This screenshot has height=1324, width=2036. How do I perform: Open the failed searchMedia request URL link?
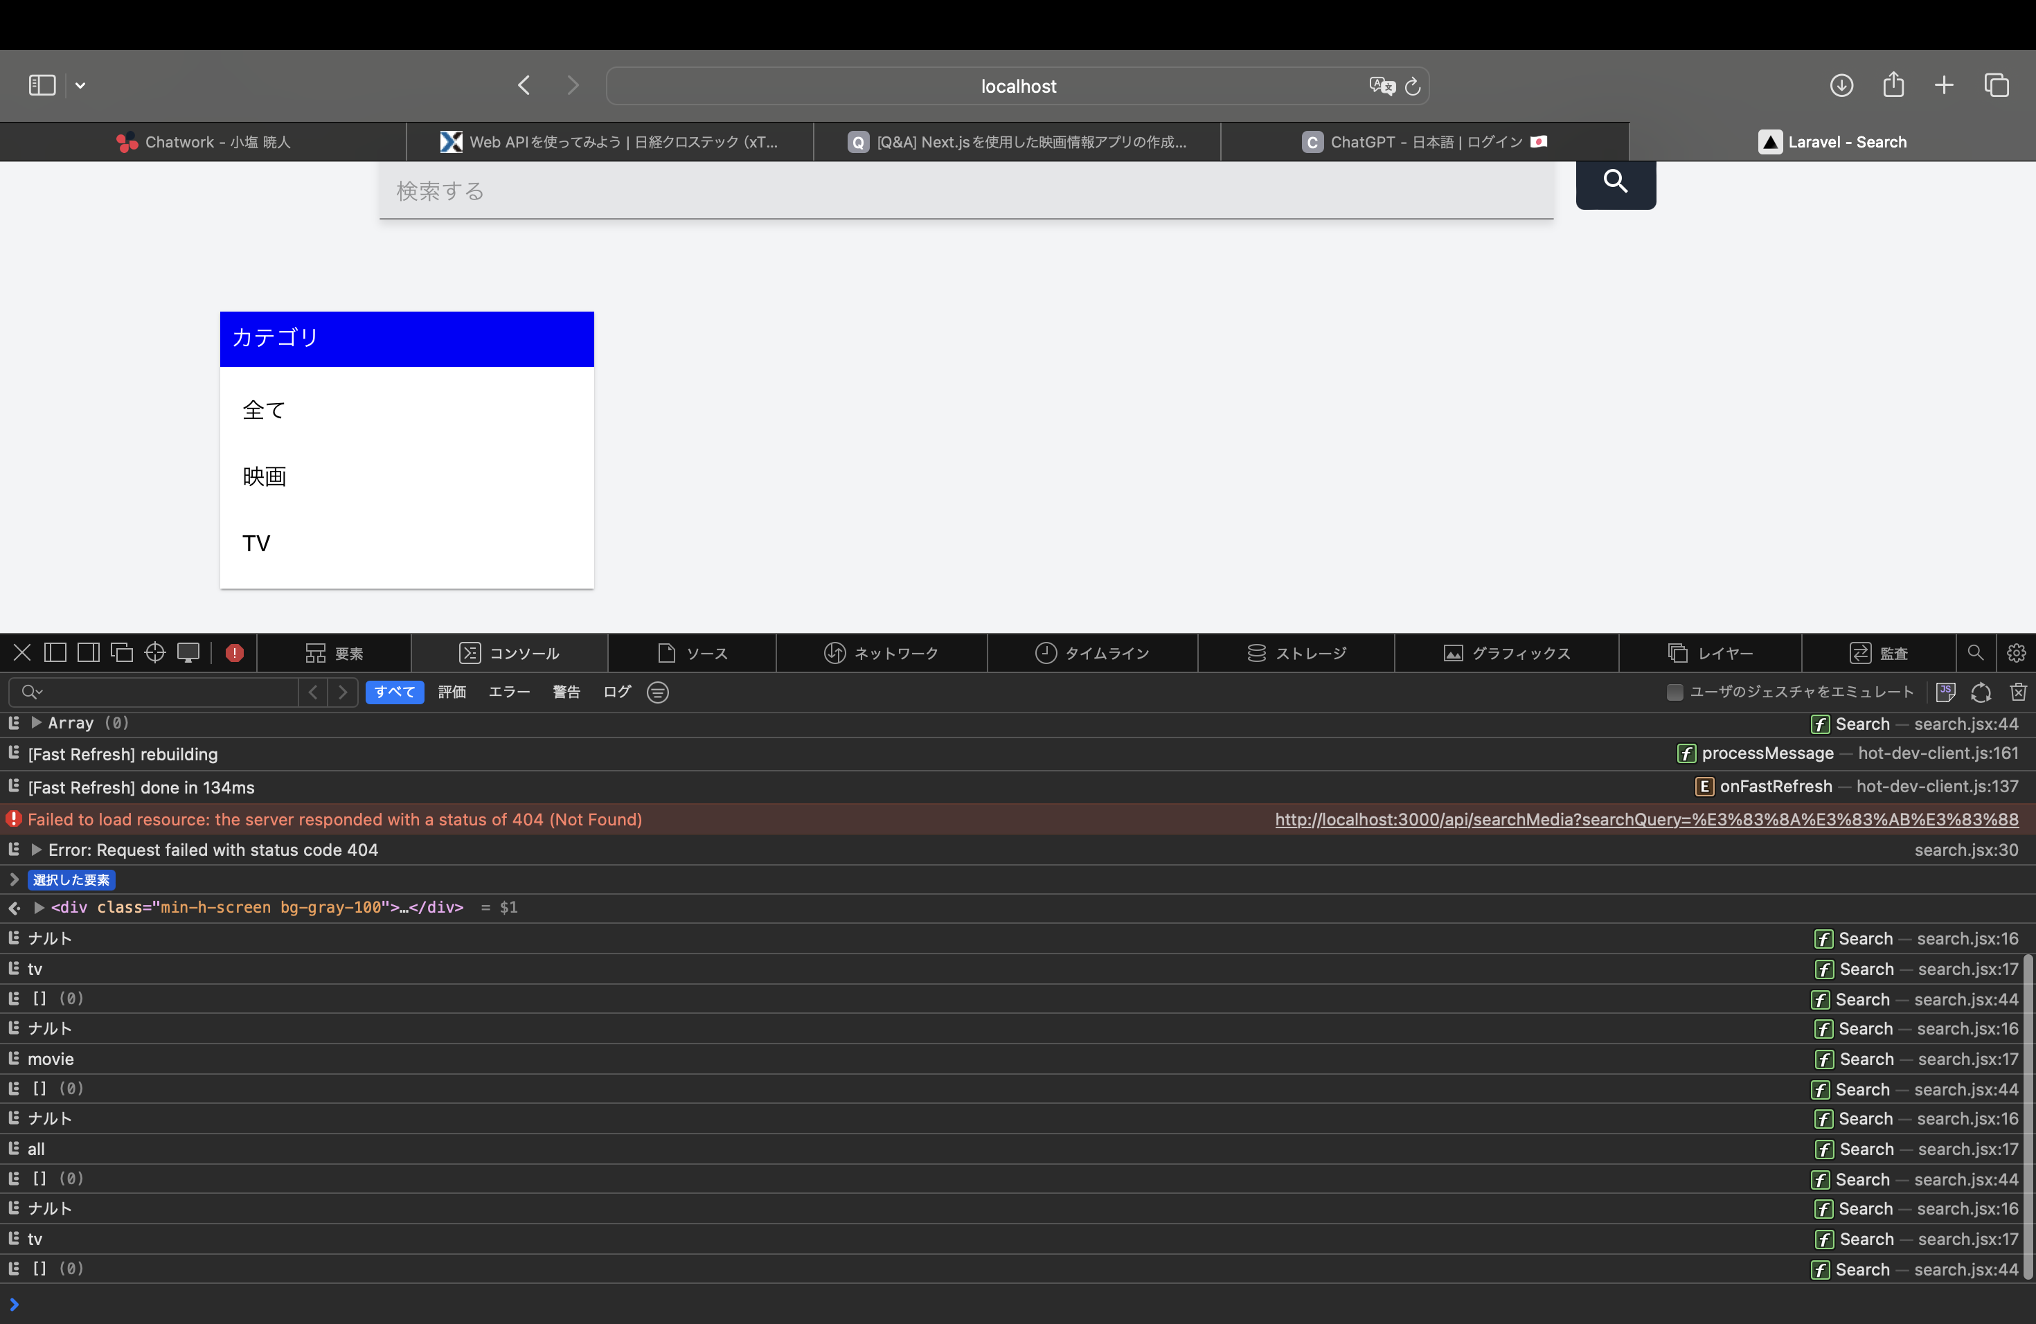point(1646,819)
